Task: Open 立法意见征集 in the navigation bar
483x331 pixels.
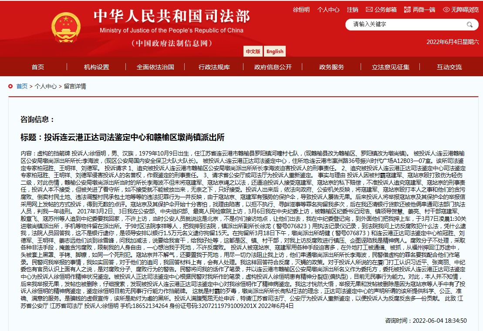Action: click(x=390, y=67)
